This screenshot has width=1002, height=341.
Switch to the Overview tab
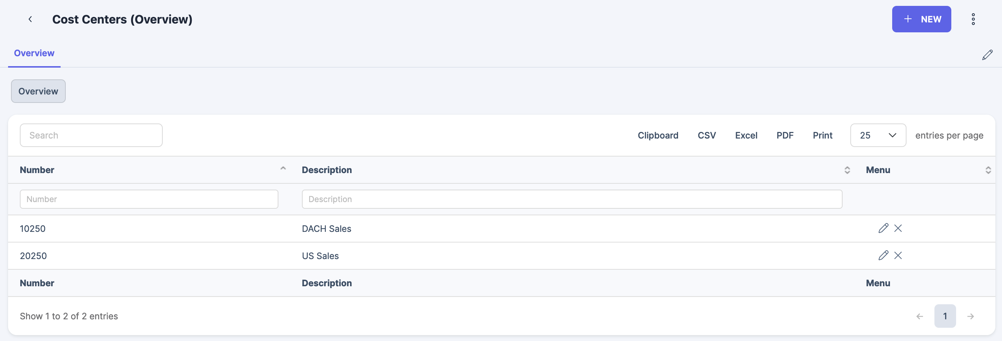[34, 53]
